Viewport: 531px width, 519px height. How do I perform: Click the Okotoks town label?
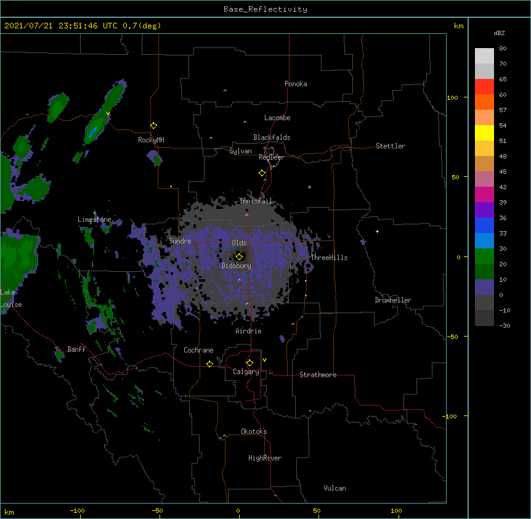[254, 431]
